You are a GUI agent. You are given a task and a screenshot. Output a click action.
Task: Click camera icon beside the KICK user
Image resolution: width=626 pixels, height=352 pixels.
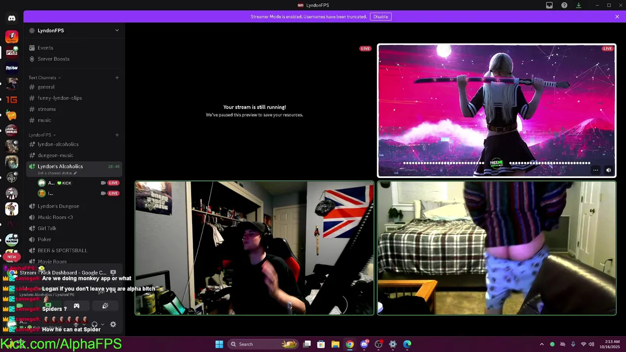tap(103, 183)
